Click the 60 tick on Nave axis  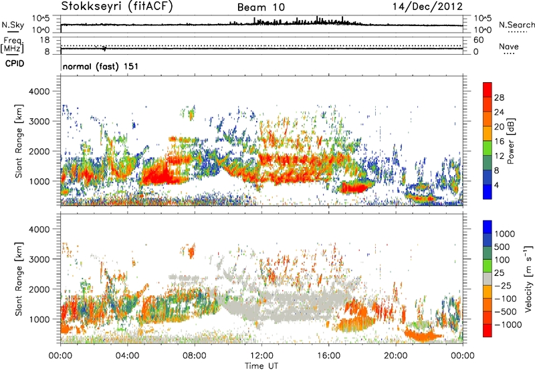tap(478, 40)
